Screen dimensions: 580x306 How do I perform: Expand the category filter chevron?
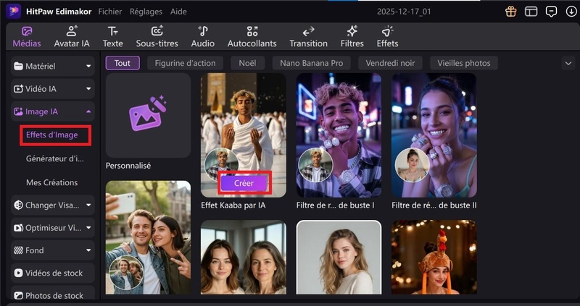(568, 63)
